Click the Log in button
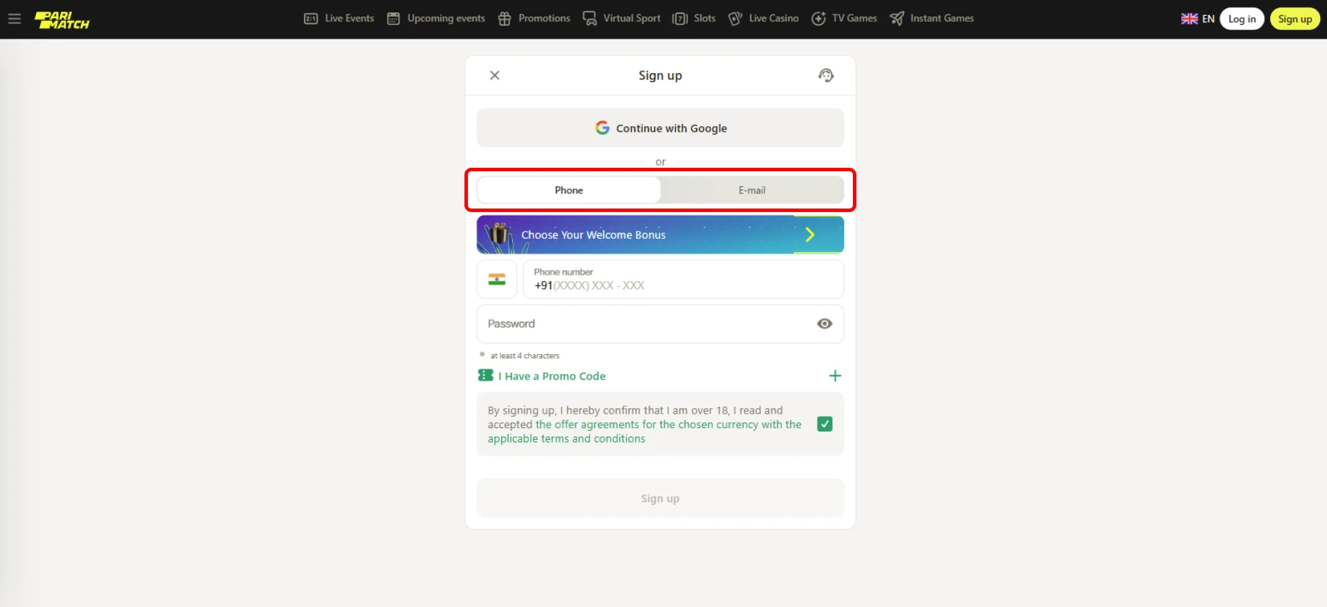The height and width of the screenshot is (607, 1327). 1242,19
